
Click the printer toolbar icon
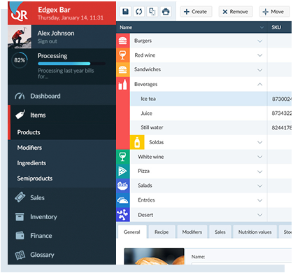tap(166, 11)
